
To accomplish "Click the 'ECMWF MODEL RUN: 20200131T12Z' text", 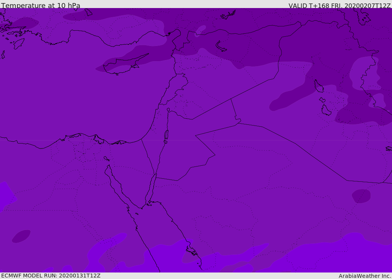I will coord(51,276).
